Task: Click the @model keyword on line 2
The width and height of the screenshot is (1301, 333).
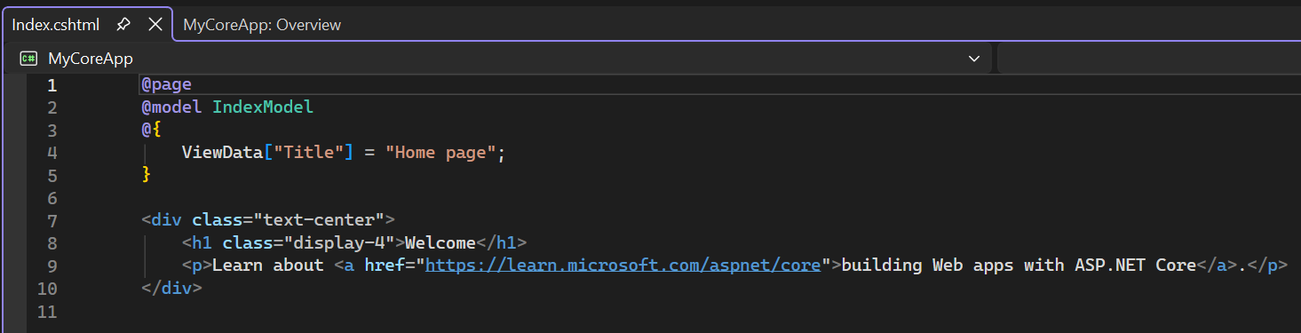Action: point(171,107)
